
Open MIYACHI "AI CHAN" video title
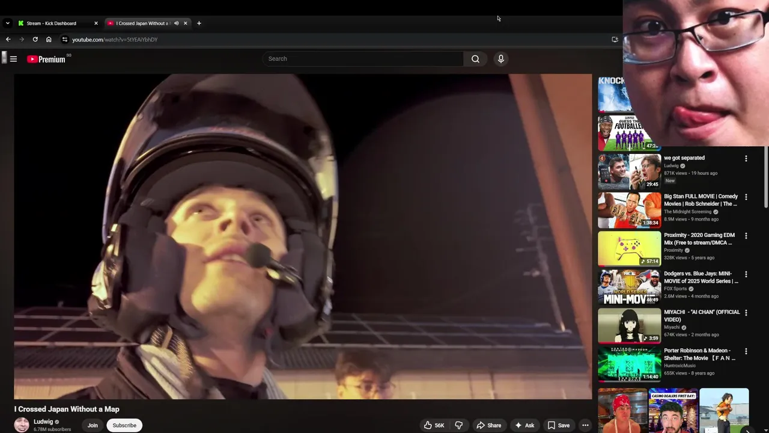pyautogui.click(x=702, y=316)
